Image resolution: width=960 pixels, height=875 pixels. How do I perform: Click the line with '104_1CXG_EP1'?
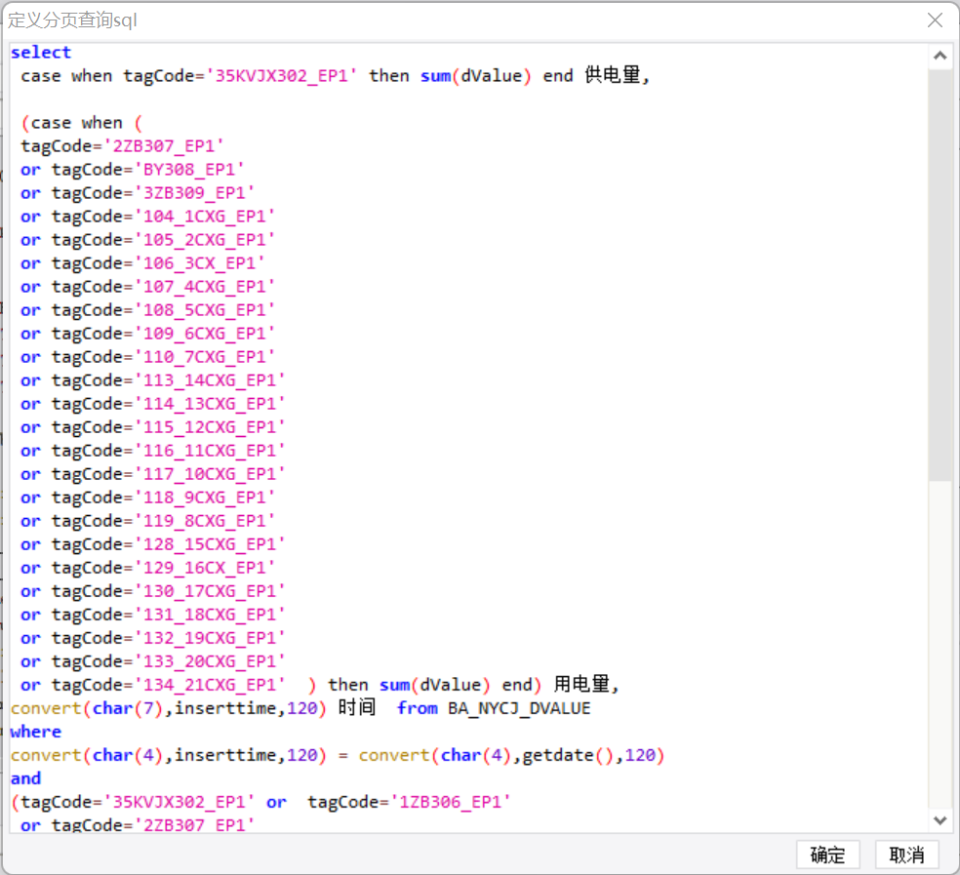147,217
